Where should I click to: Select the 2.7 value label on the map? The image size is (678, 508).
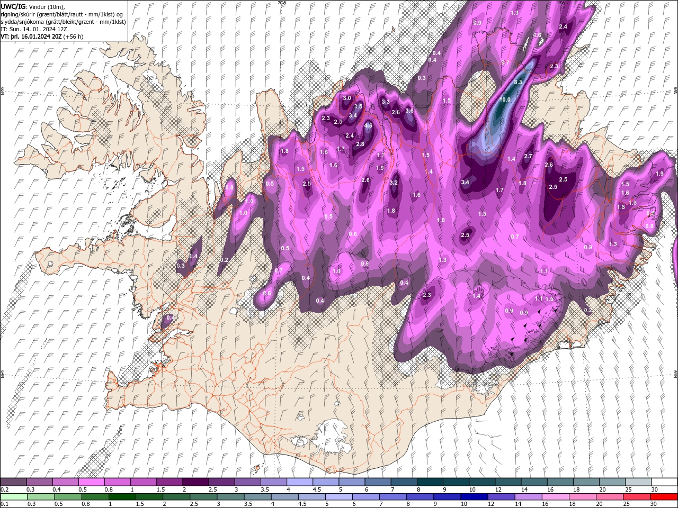point(528,156)
